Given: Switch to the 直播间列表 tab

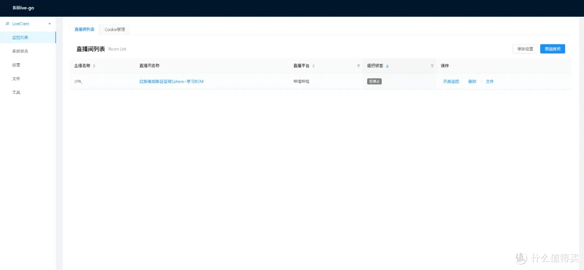Looking at the screenshot, I should [x=84, y=29].
